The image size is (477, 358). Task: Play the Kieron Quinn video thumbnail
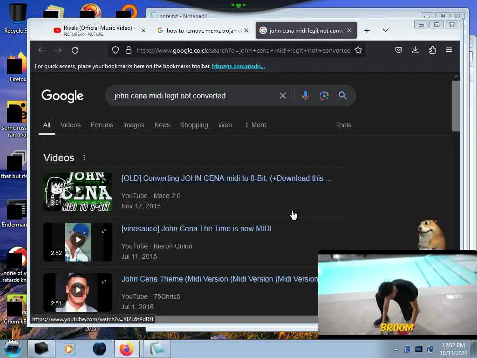(78, 242)
